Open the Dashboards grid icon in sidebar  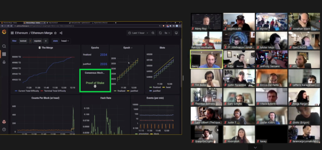point(4,54)
